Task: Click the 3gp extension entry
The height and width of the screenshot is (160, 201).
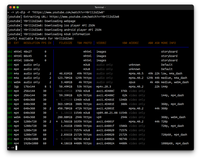Action: [16, 87]
